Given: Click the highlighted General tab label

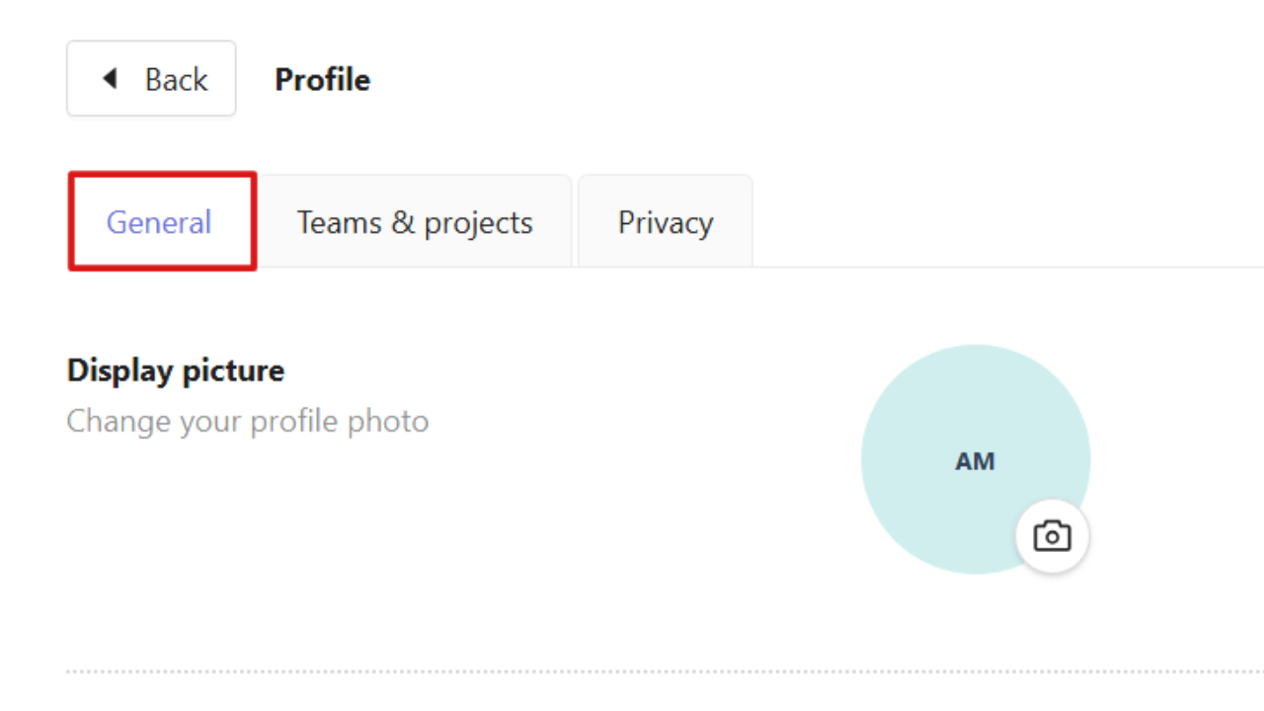Looking at the screenshot, I should point(159,222).
